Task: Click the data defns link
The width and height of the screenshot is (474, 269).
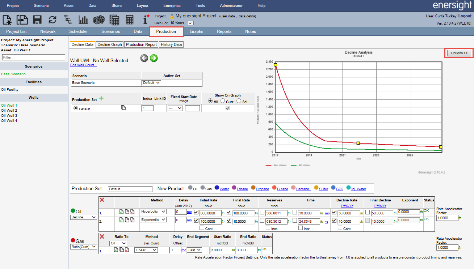Action: pyautogui.click(x=247, y=16)
